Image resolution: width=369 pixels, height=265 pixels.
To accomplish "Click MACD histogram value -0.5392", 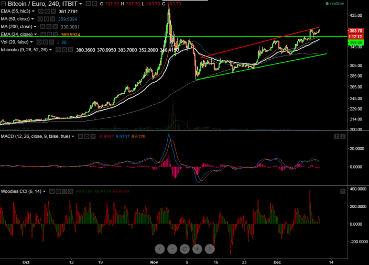I will pos(106,136).
